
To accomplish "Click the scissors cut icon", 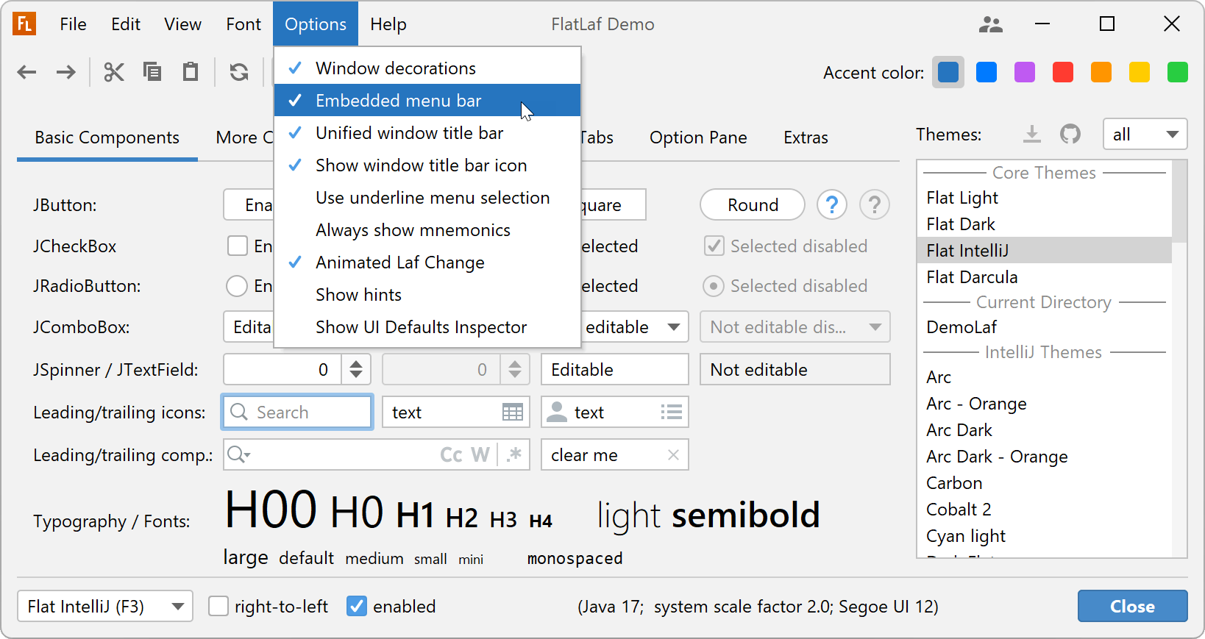I will point(114,72).
